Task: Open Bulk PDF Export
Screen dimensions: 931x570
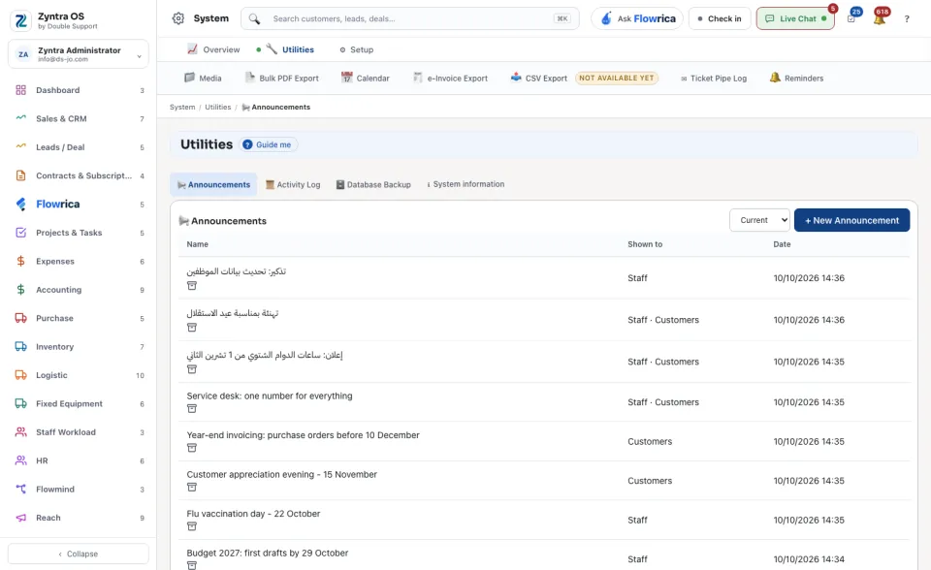Action: pos(282,79)
